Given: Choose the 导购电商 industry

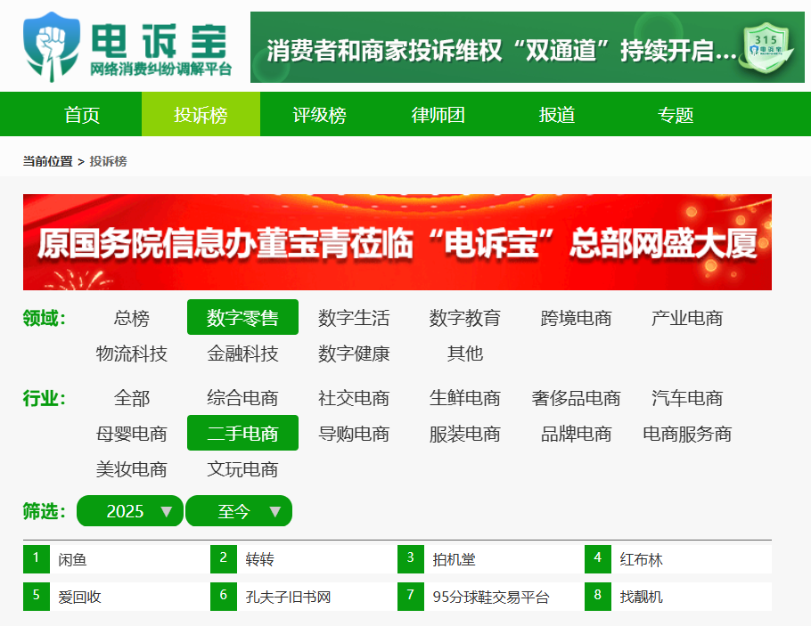Looking at the screenshot, I should click(354, 433).
